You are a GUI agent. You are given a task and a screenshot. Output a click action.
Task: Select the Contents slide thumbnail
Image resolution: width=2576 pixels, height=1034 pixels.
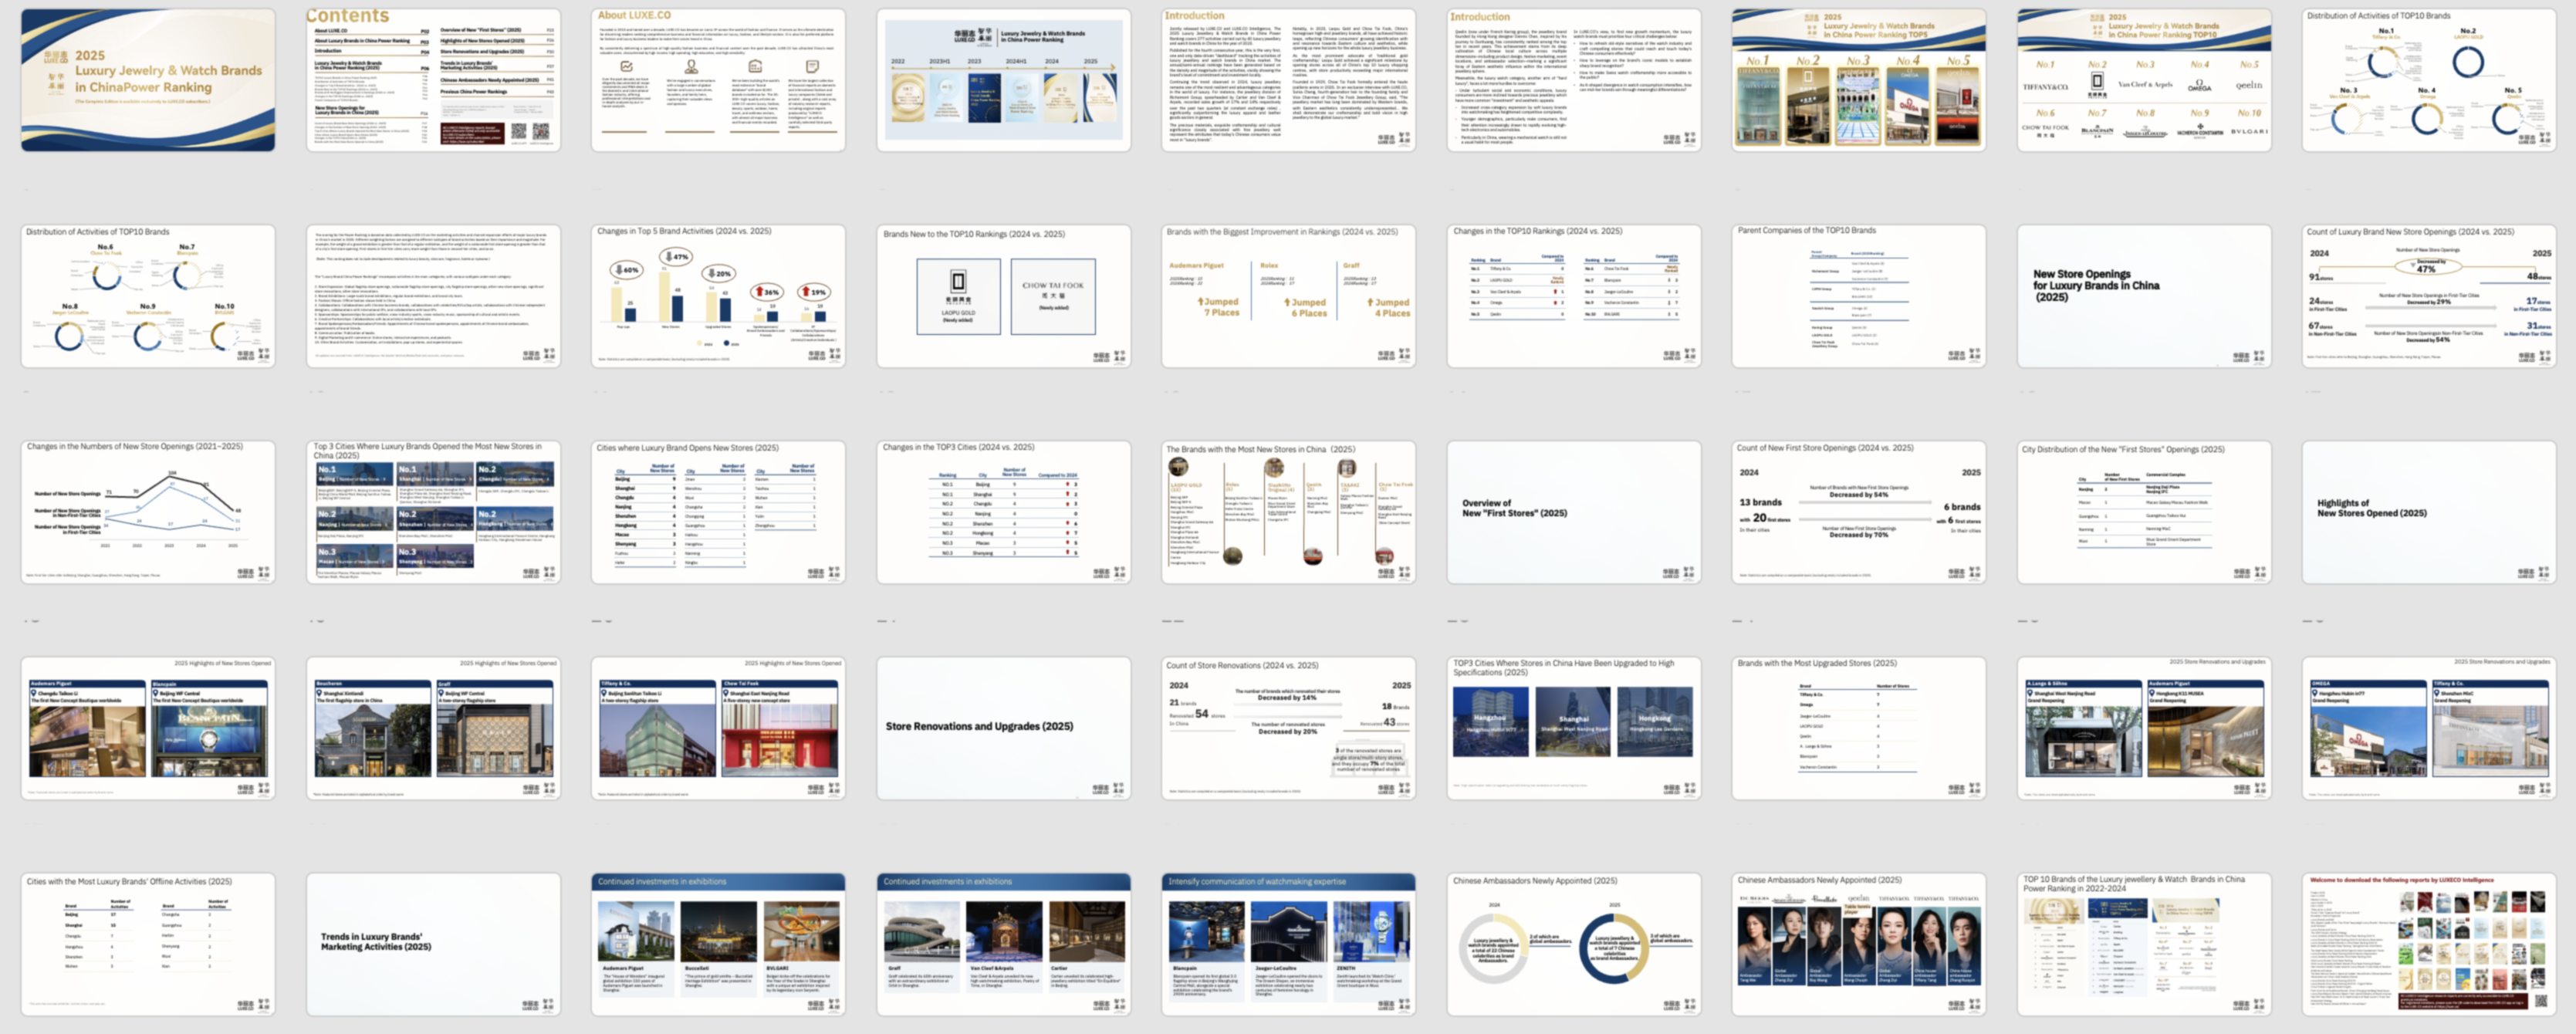[x=433, y=80]
